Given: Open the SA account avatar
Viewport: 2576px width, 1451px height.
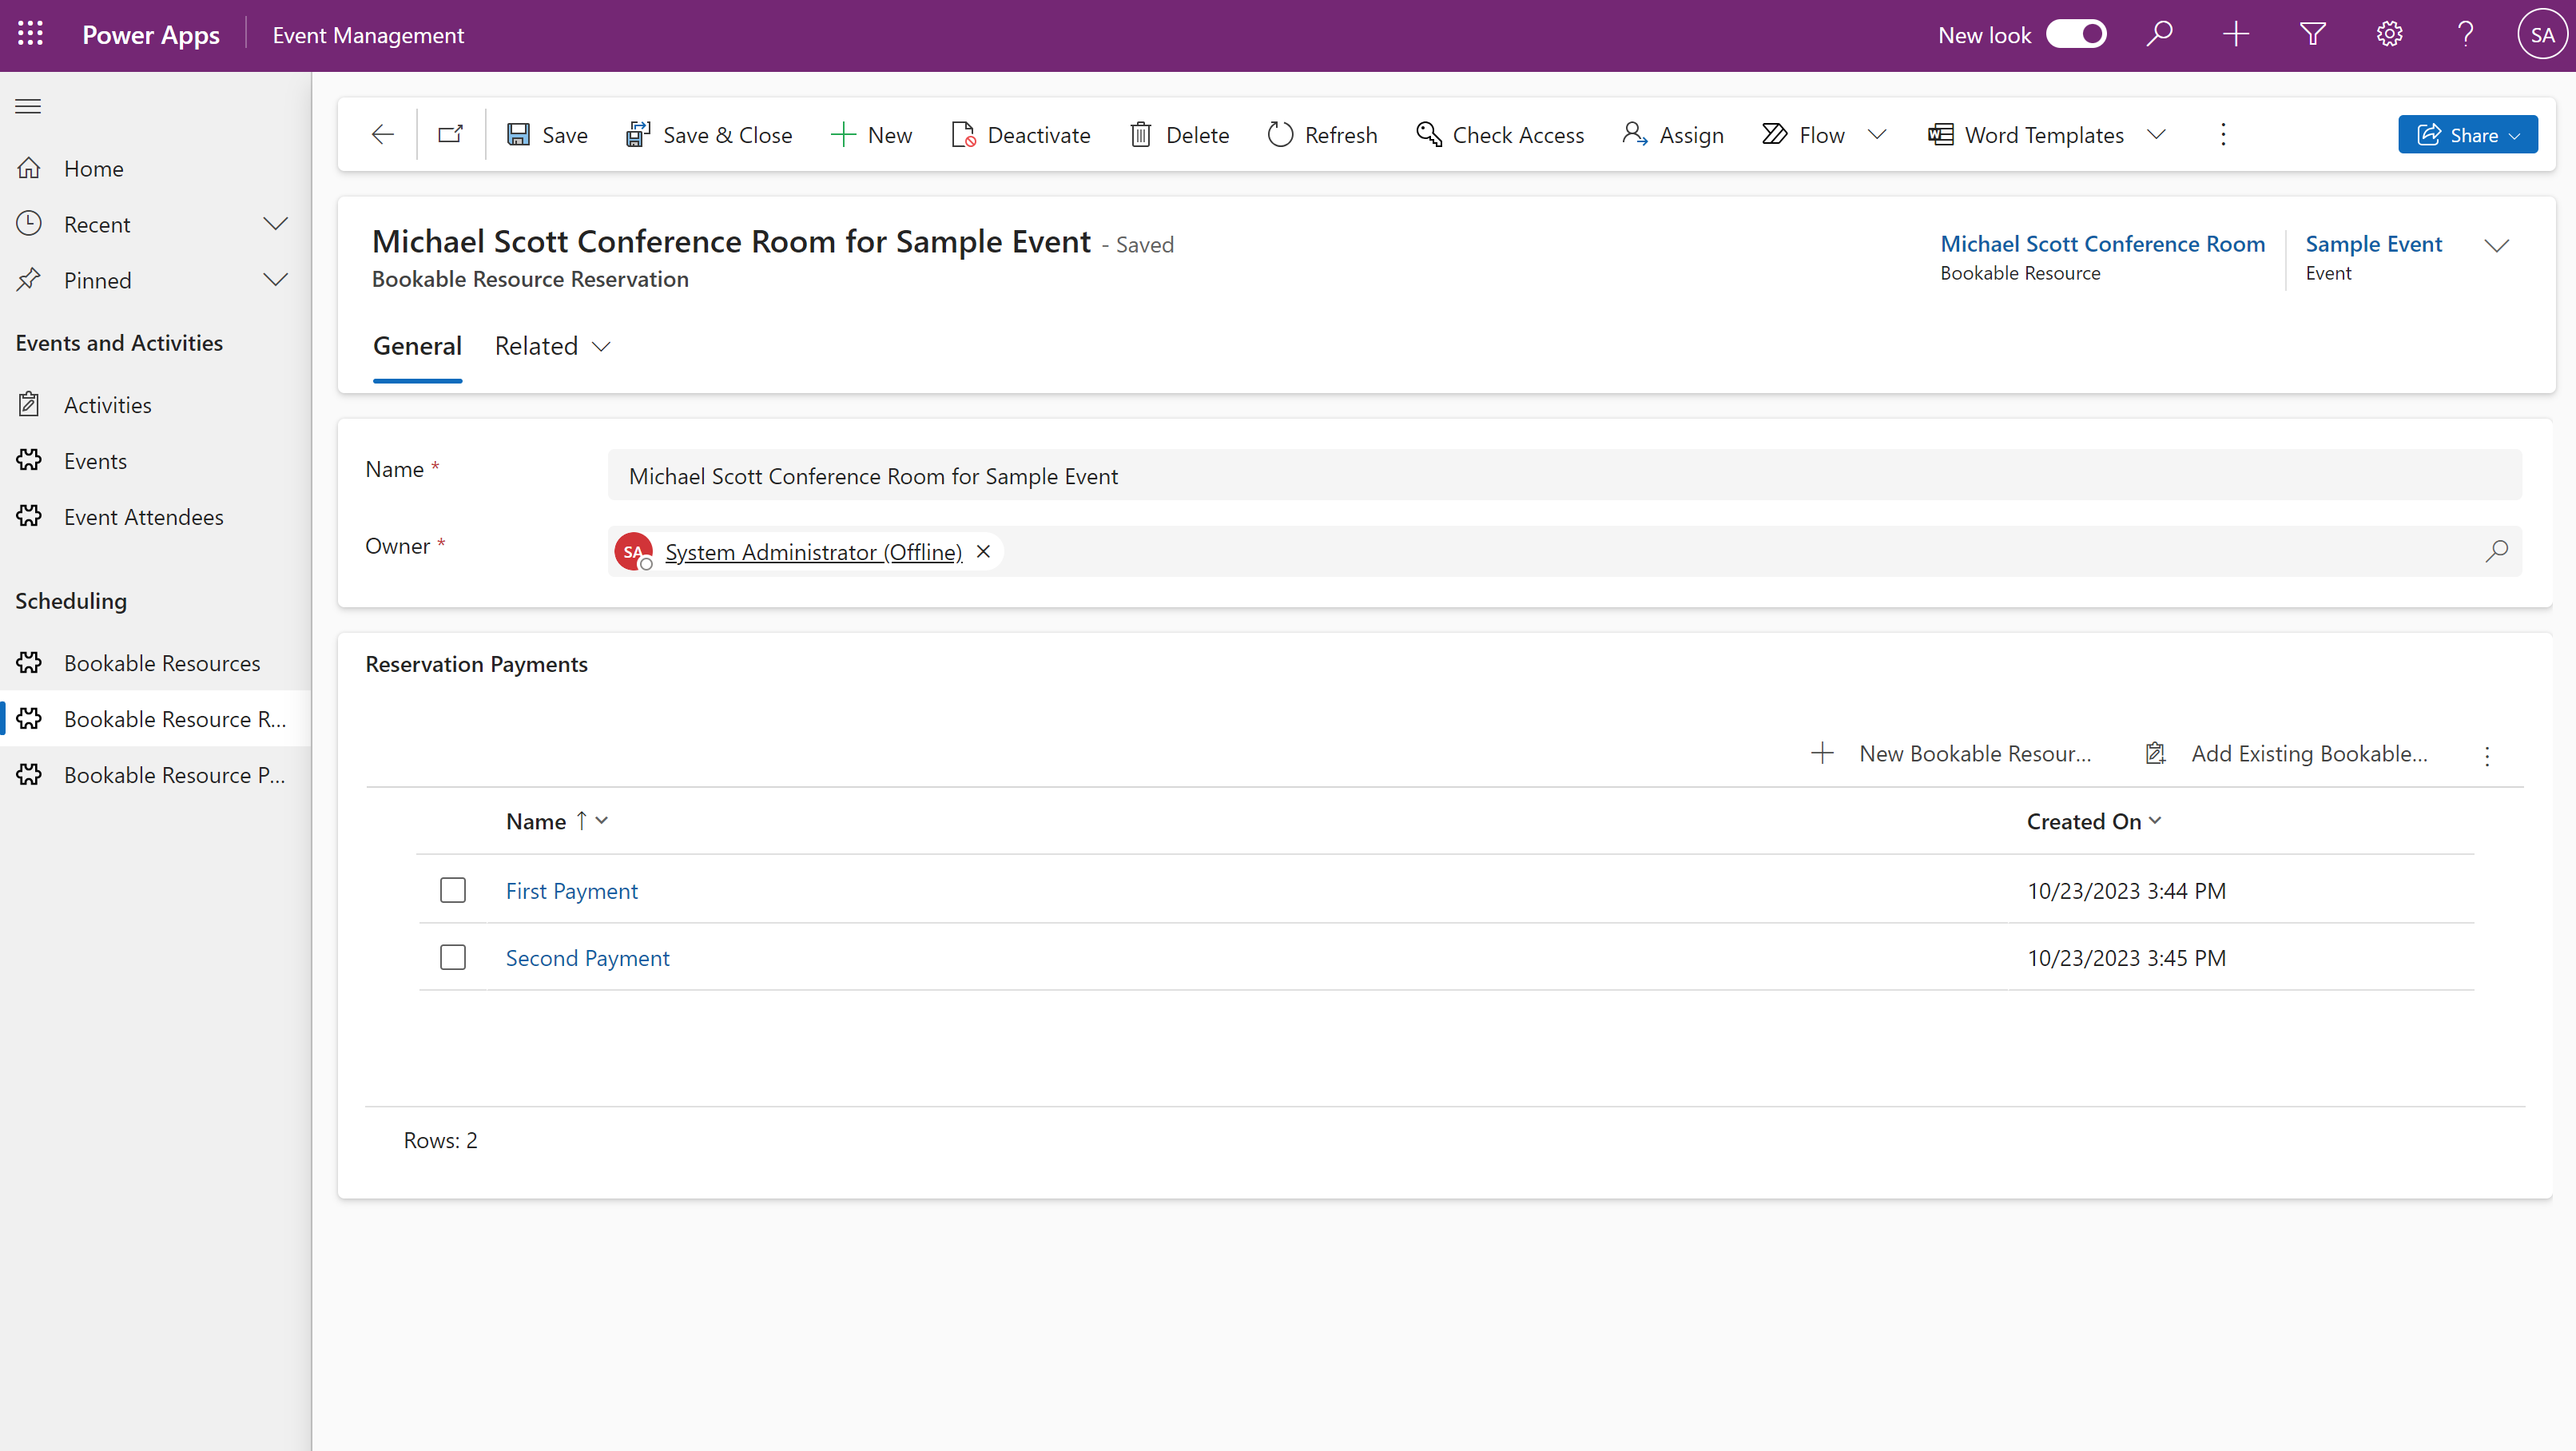Looking at the screenshot, I should (2541, 34).
